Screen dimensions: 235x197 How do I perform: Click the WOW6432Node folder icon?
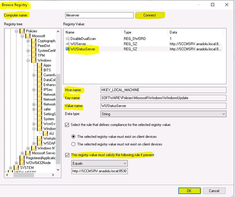[x=22, y=163]
